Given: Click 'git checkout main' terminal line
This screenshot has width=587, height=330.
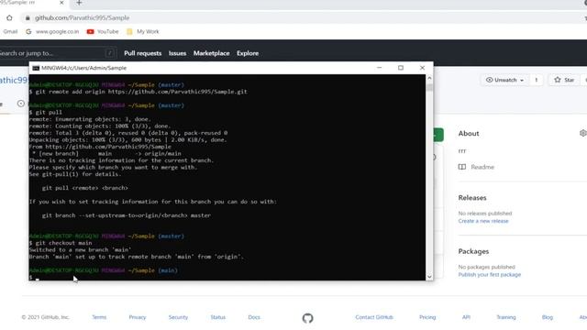Looking at the screenshot, I should (x=61, y=243).
